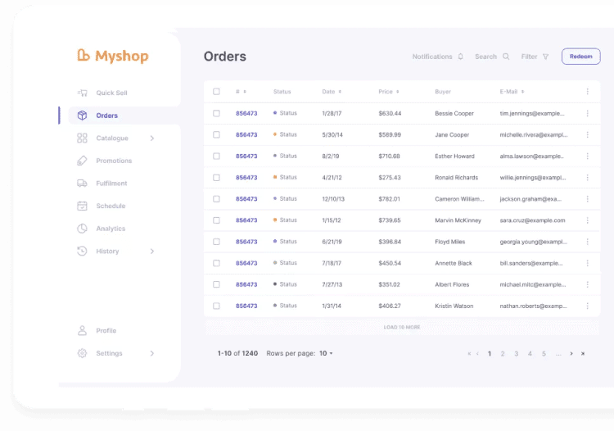The height and width of the screenshot is (431, 614).
Task: Open three-dot menu for Bessie Cooper row
Action: click(x=587, y=113)
